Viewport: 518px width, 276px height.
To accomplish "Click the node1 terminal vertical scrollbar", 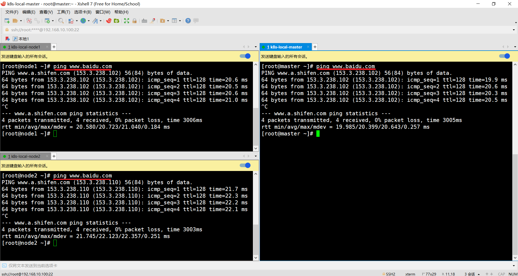I will [256, 127].
